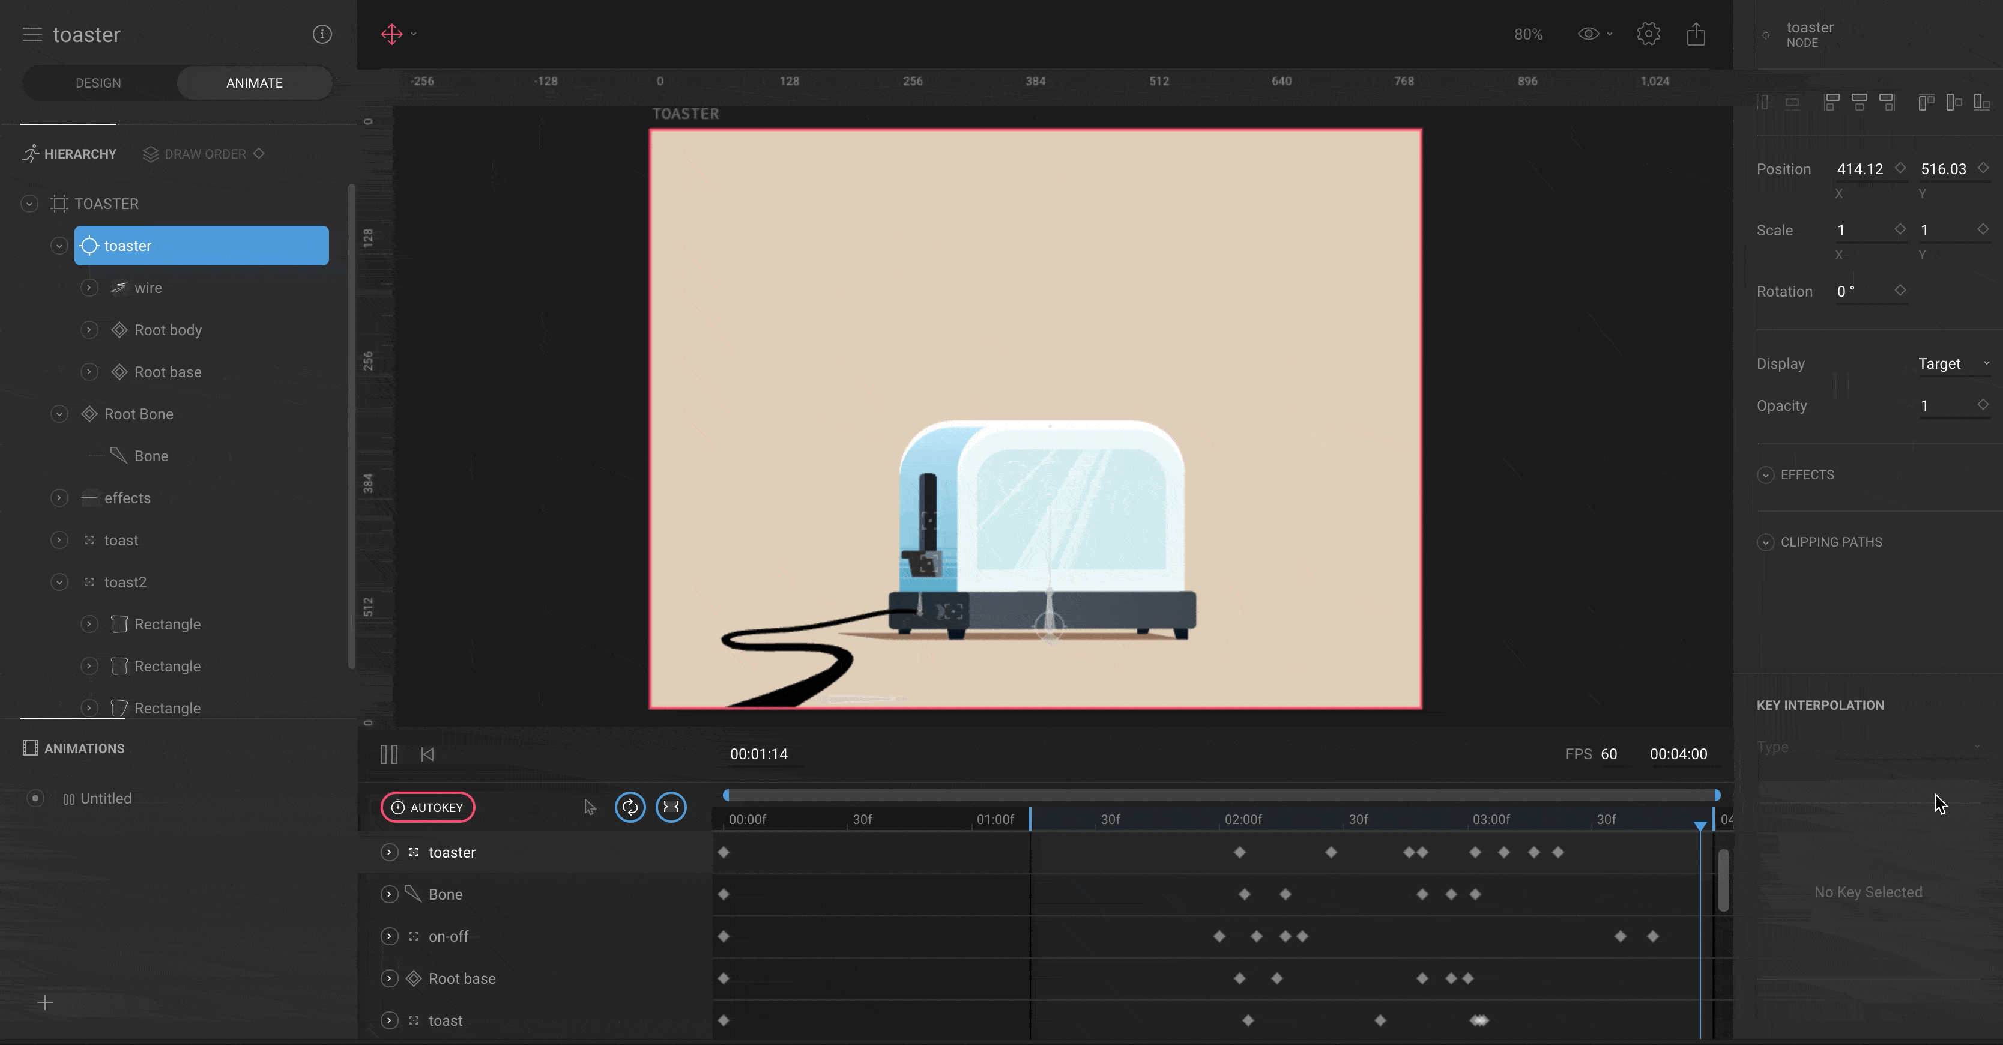
Task: Open the HIERARCHY tab
Action: click(x=69, y=154)
